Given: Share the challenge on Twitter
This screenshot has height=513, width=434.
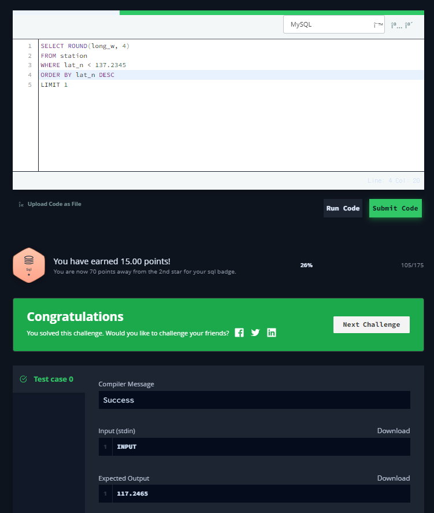Looking at the screenshot, I should (255, 333).
